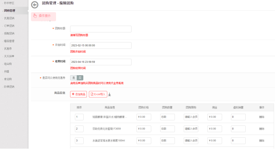Click 团购数量 field in row 3
275x149 pixels.
click(x=167, y=141)
